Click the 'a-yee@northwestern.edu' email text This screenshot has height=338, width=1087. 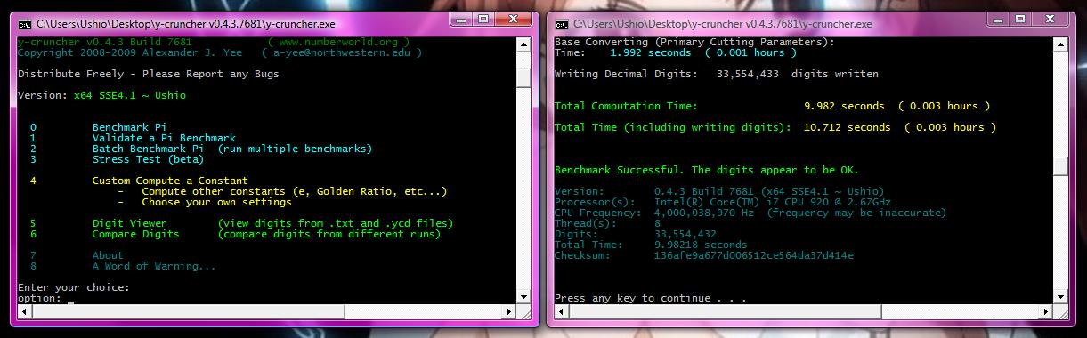pyautogui.click(x=341, y=52)
